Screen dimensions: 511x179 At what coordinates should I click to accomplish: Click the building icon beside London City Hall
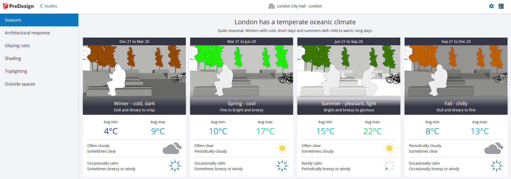tap(271, 6)
